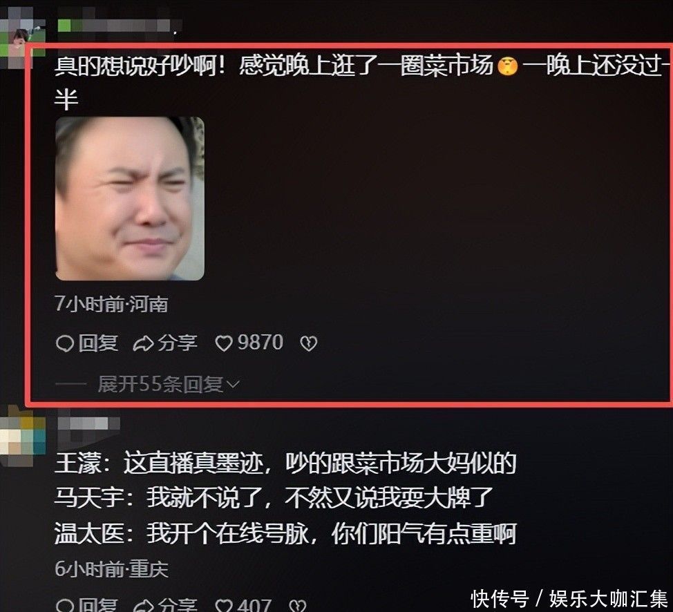Click the chevron next to 展开55条回复
The image size is (673, 612).
pyautogui.click(x=233, y=384)
